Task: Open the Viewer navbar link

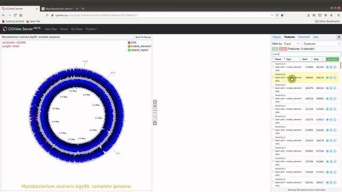Action: tap(64, 29)
